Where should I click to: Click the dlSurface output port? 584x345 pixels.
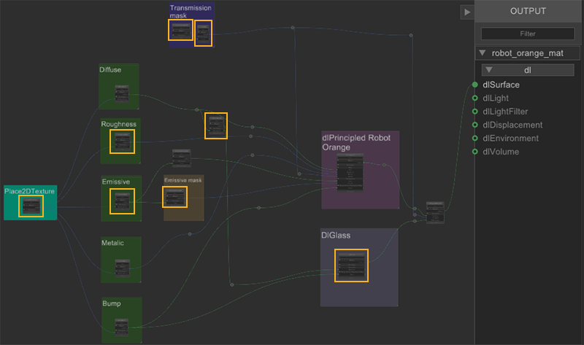coord(474,85)
